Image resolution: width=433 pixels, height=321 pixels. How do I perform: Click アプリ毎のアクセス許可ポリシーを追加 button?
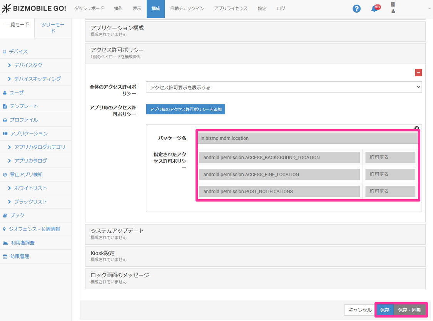[186, 109]
